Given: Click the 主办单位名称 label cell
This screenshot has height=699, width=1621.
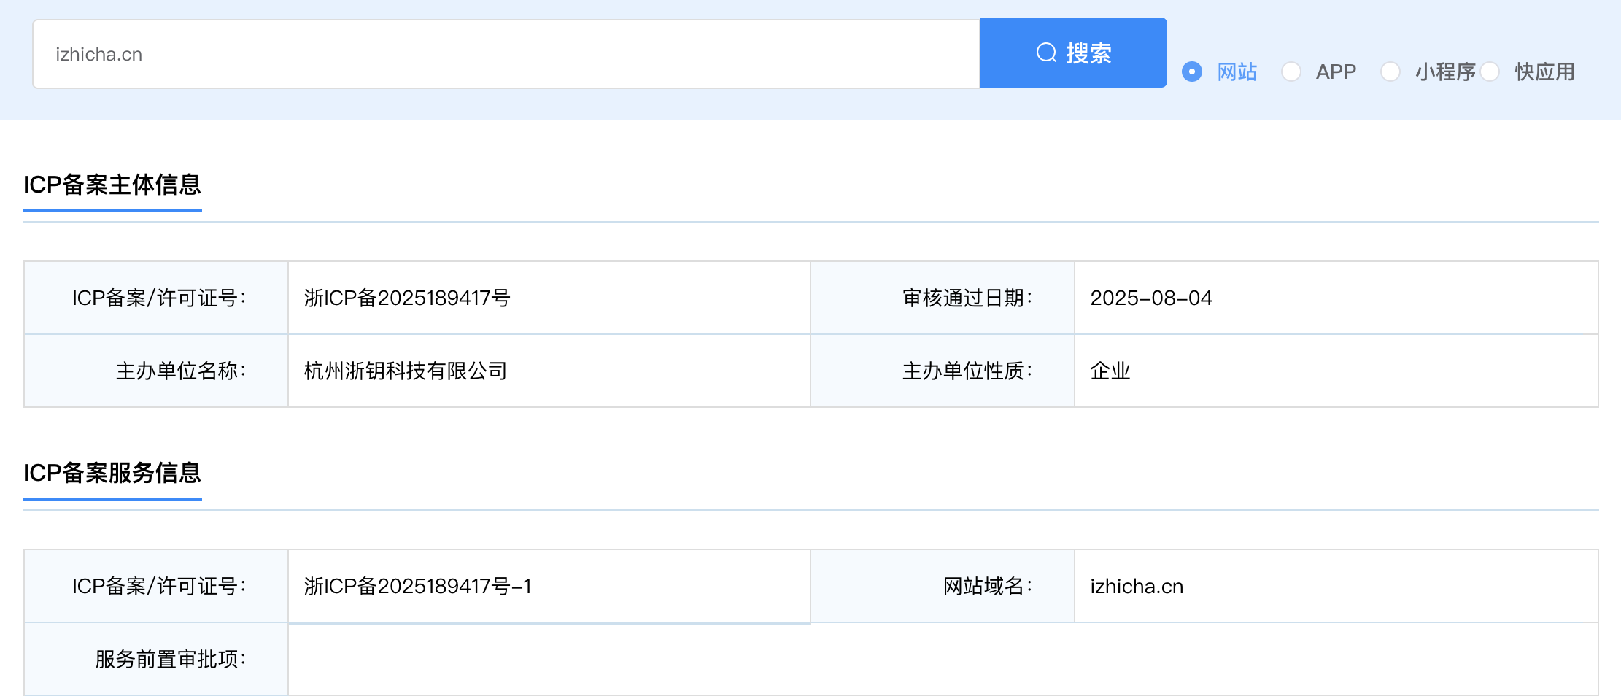Looking at the screenshot, I should coord(156,371).
